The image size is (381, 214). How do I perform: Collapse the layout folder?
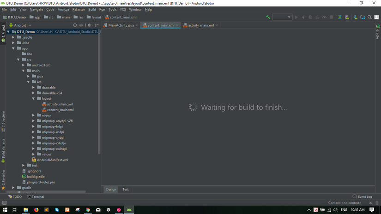[34, 99]
